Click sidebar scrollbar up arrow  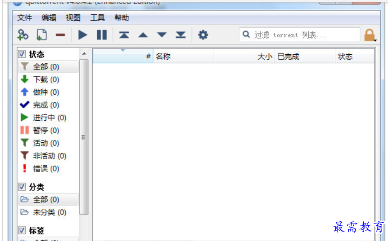pyautogui.click(x=84, y=54)
